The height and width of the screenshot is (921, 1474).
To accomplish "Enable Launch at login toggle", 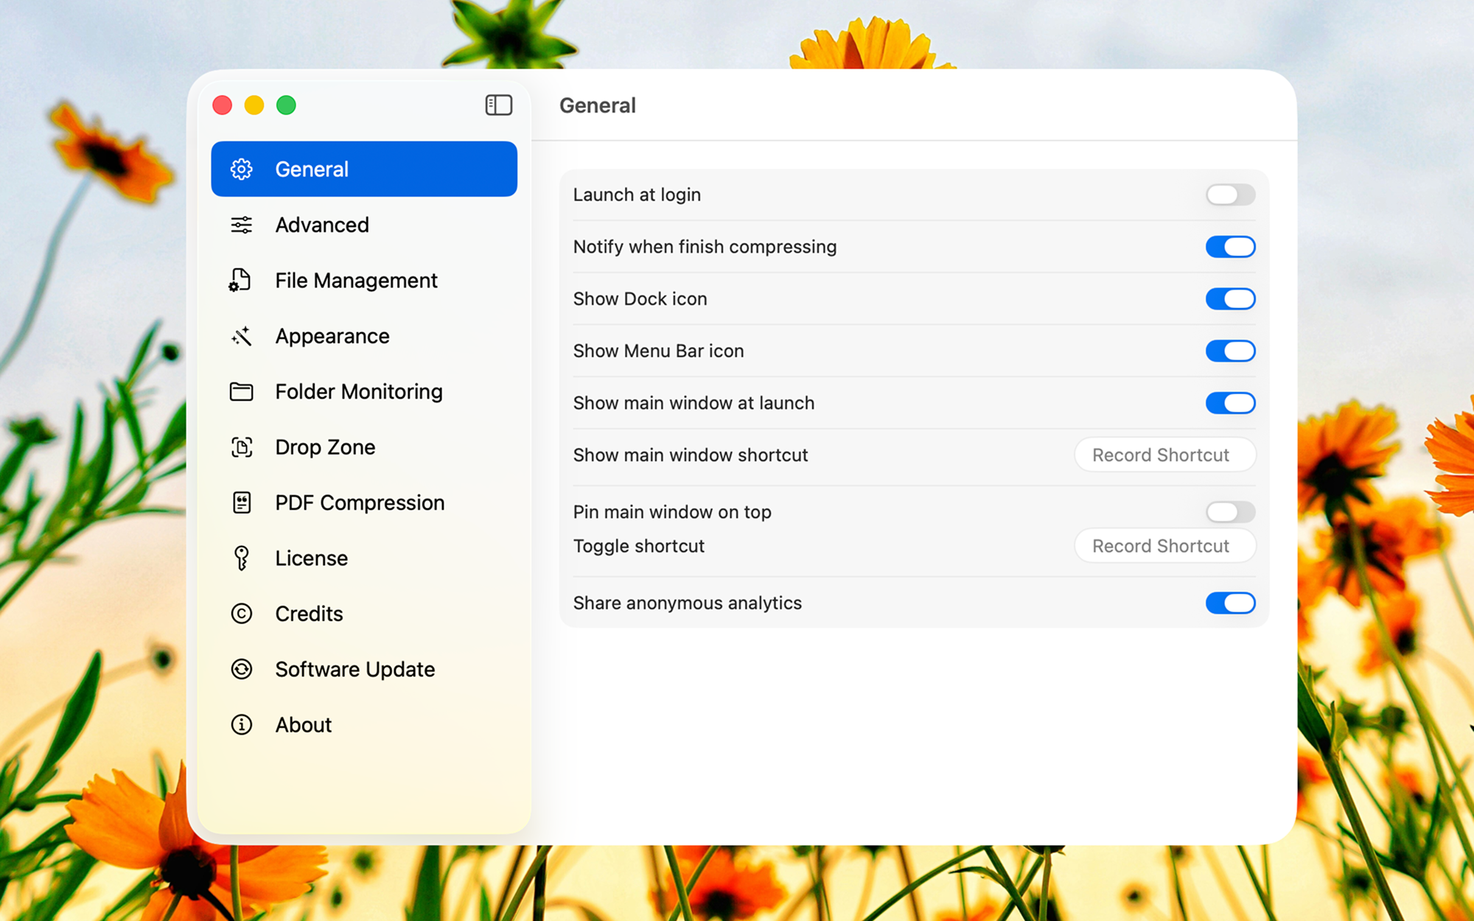I will [1229, 195].
